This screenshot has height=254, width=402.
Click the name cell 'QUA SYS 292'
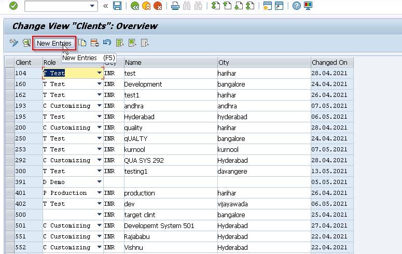(171, 160)
